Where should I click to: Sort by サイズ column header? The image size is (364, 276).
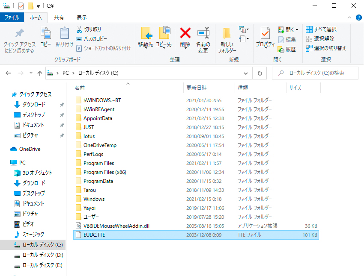pyautogui.click(x=295, y=88)
